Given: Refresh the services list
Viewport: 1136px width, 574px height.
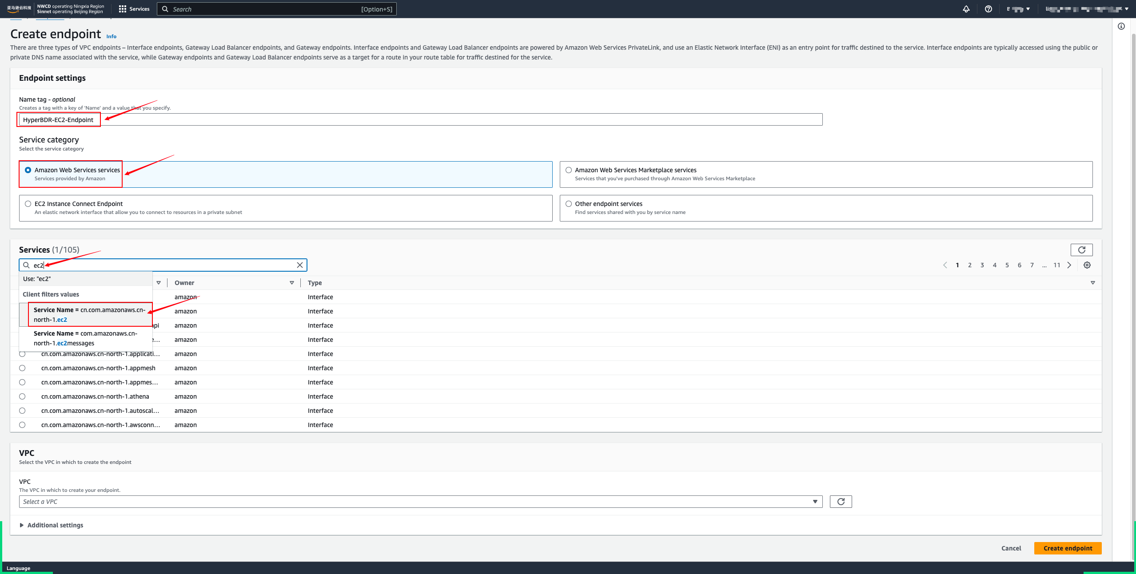Looking at the screenshot, I should pos(1081,250).
